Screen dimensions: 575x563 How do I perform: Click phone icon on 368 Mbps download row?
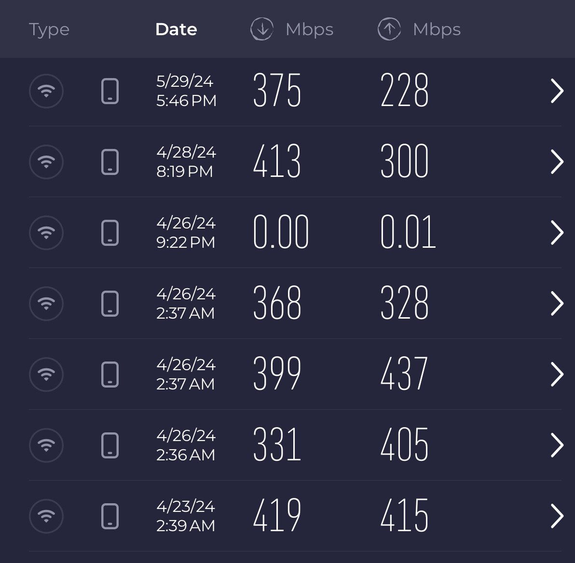click(x=110, y=304)
